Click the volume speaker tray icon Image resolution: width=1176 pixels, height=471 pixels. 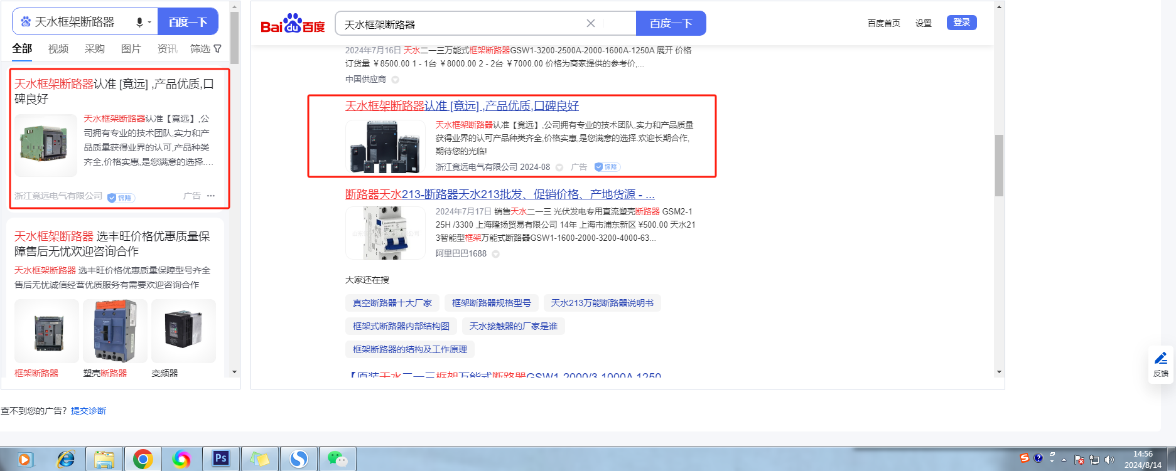click(x=1109, y=460)
